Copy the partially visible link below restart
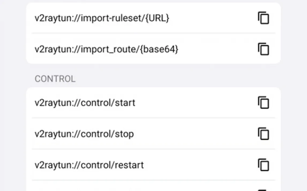Viewport: 307px width, 191px height. click(263, 190)
